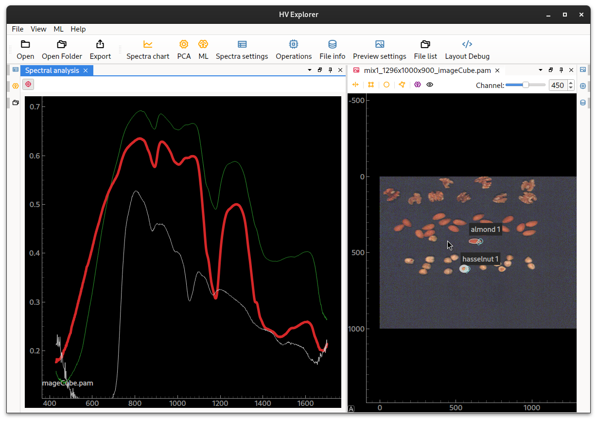Click the image icon in right sidebar
597x421 pixels.
pos(583,70)
